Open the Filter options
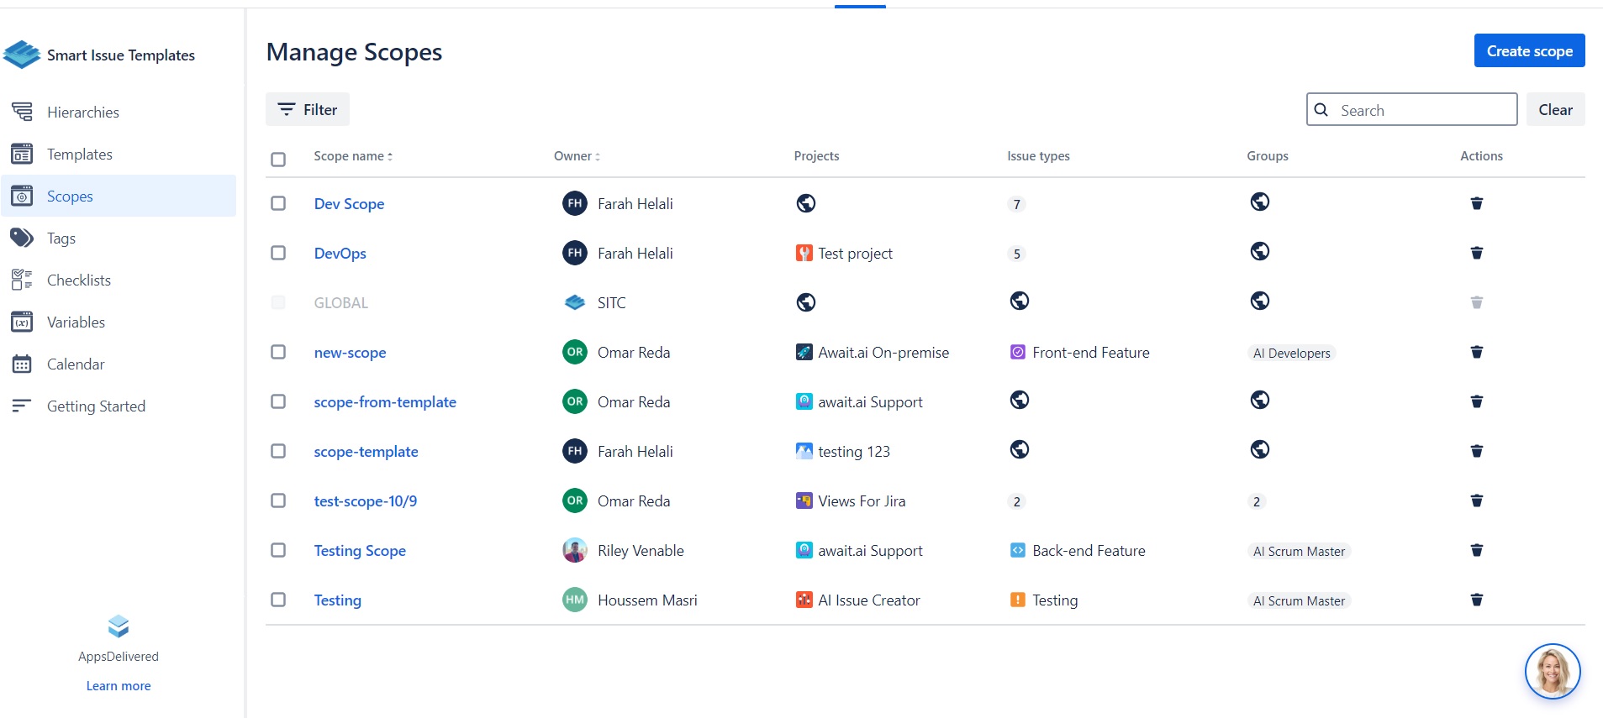This screenshot has width=1603, height=718. click(308, 109)
